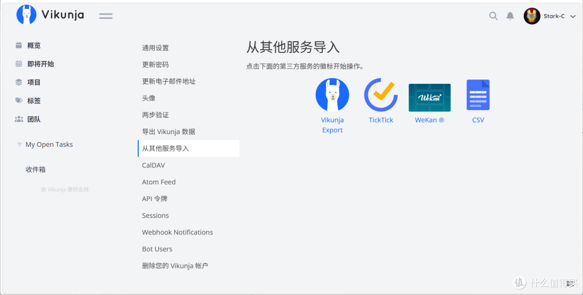Viewport: 583px width, 295px height.
Task: Click the 点击下面的第三方服务 instruction text
Action: (305, 66)
